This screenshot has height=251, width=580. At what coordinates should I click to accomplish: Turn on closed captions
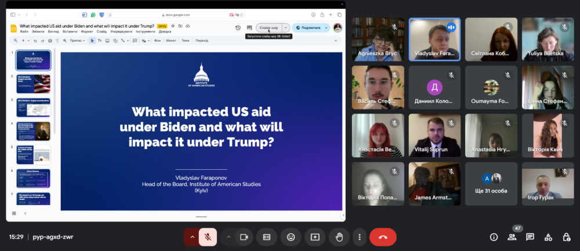click(x=267, y=237)
